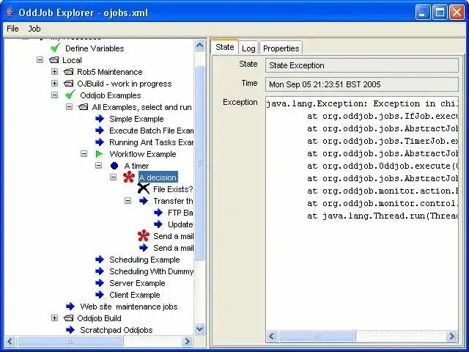Viewport: 469px width, 352px height.
Task: Click the folder icon next to Local
Action: pos(53,60)
